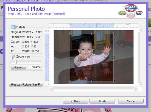Click the Resized W:1120 x H:750 value

[31, 37]
